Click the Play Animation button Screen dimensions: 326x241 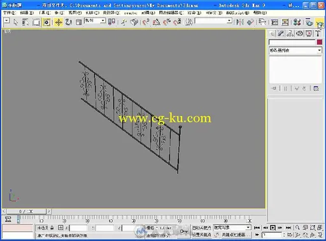click(273, 228)
